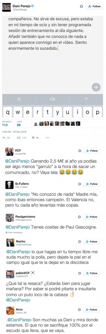Follow VCF @JuanFBI
Screen dimensions: 106x334
click(91, 151)
